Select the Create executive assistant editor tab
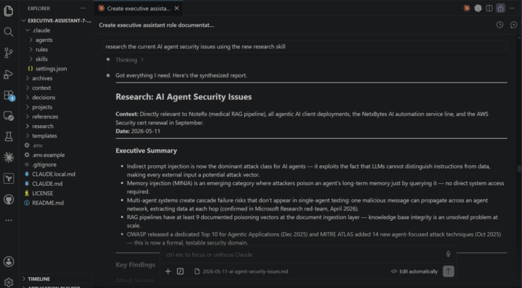This screenshot has width=522, height=288. coord(138,8)
